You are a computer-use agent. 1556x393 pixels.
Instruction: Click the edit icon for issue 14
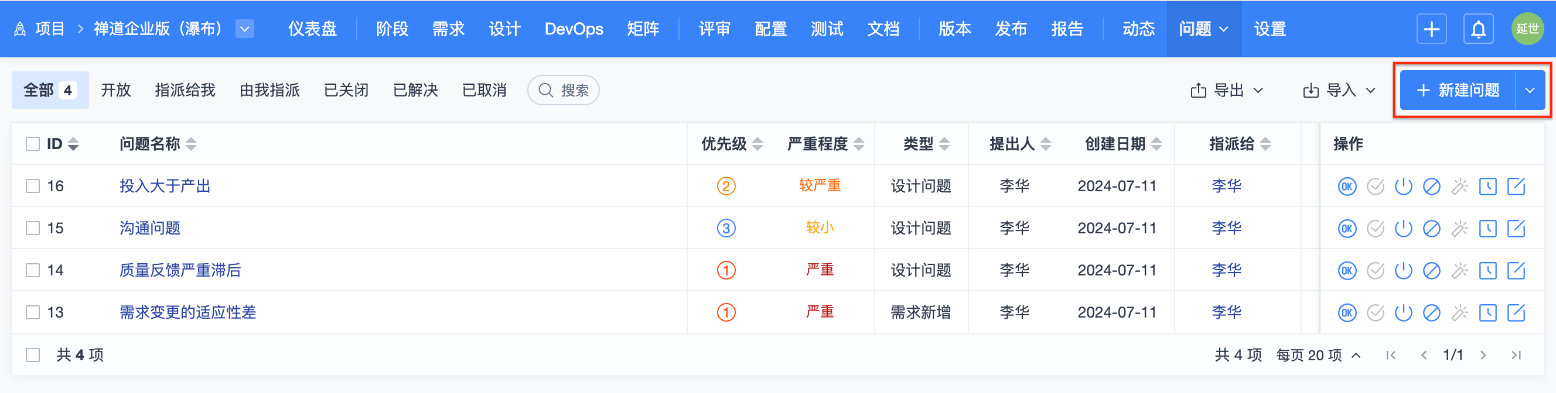1516,271
